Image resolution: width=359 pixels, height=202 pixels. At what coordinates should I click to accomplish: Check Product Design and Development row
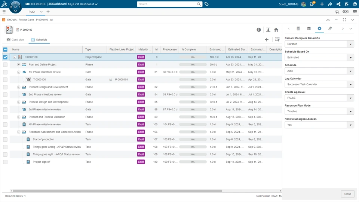5,87
